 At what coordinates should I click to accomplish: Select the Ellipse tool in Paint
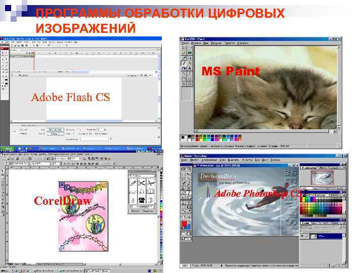tap(184, 84)
